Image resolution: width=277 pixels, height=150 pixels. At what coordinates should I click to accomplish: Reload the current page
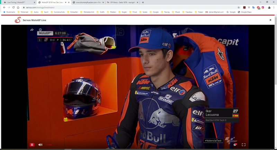click(14, 7)
